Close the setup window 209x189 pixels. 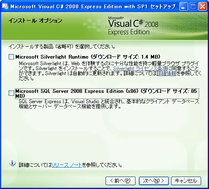(x=202, y=7)
